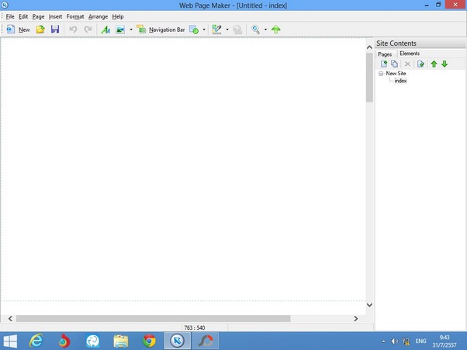Viewport: 467px width, 350px height.
Task: Click the green upload arrow in the toolbar
Action: [x=276, y=29]
